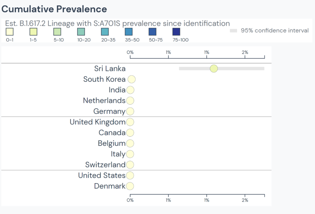Click the Canada data point circle

click(x=130, y=133)
